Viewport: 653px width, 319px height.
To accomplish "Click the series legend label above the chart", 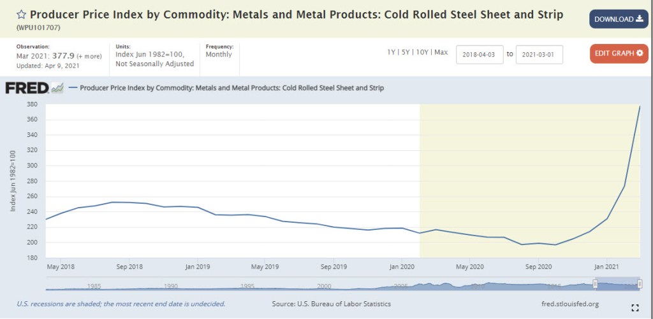I will point(231,88).
